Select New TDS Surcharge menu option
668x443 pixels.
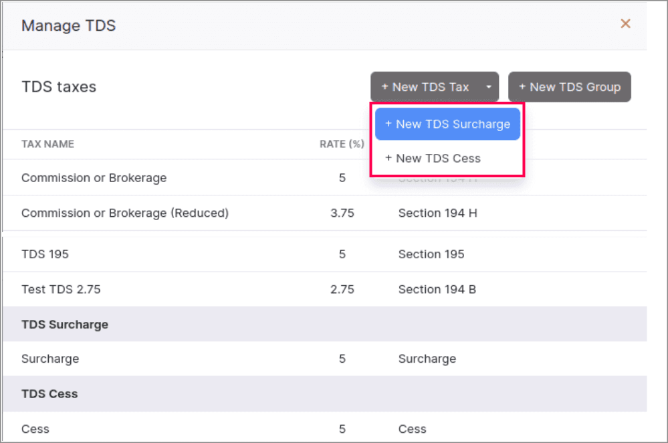click(x=447, y=124)
